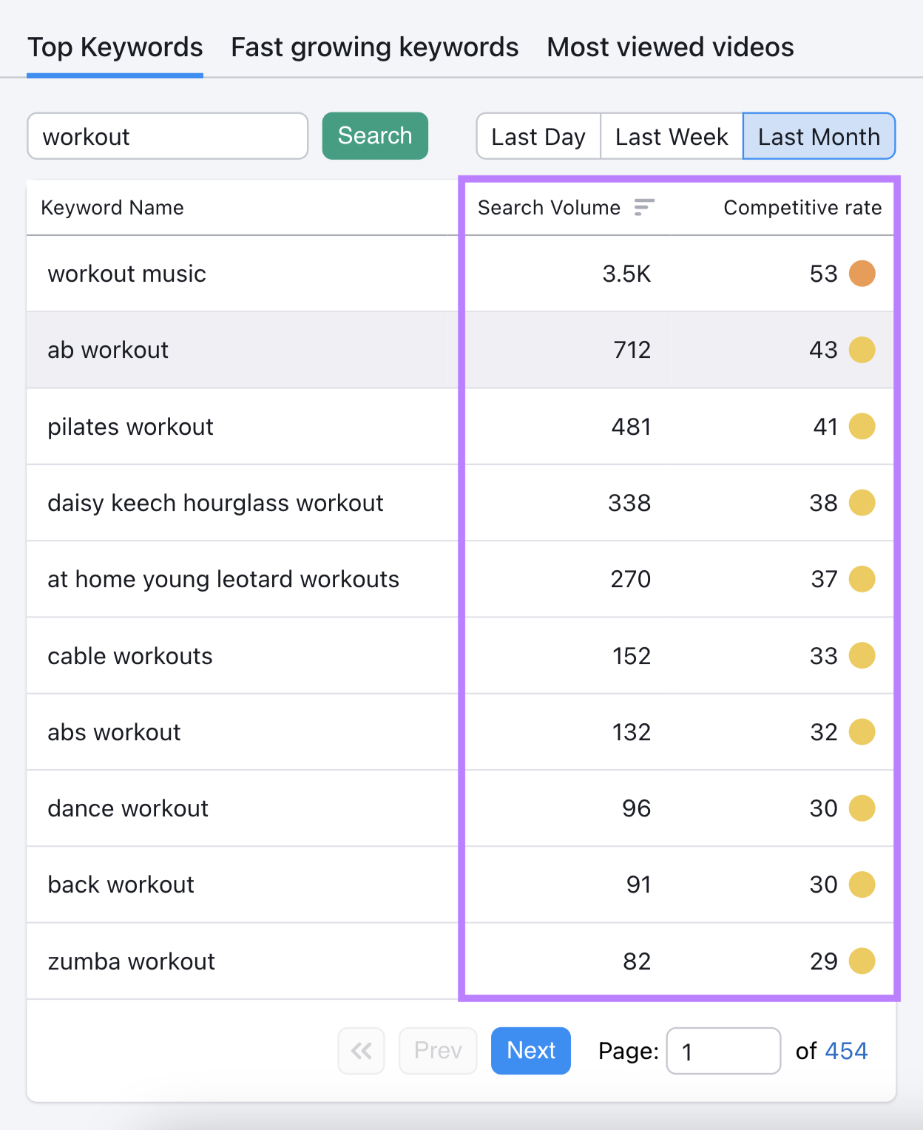Image resolution: width=923 pixels, height=1130 pixels.
Task: Enable the Last Month filter
Action: point(819,136)
